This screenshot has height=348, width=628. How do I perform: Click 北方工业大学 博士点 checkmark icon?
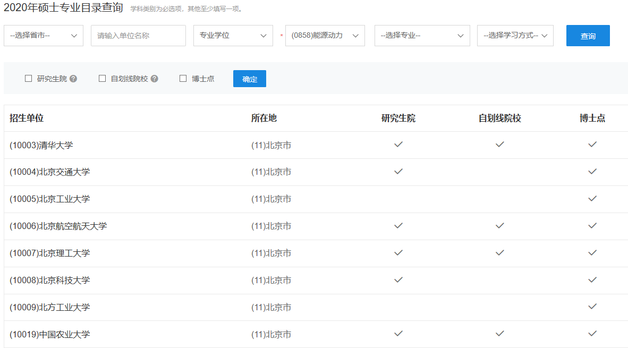pyautogui.click(x=592, y=307)
